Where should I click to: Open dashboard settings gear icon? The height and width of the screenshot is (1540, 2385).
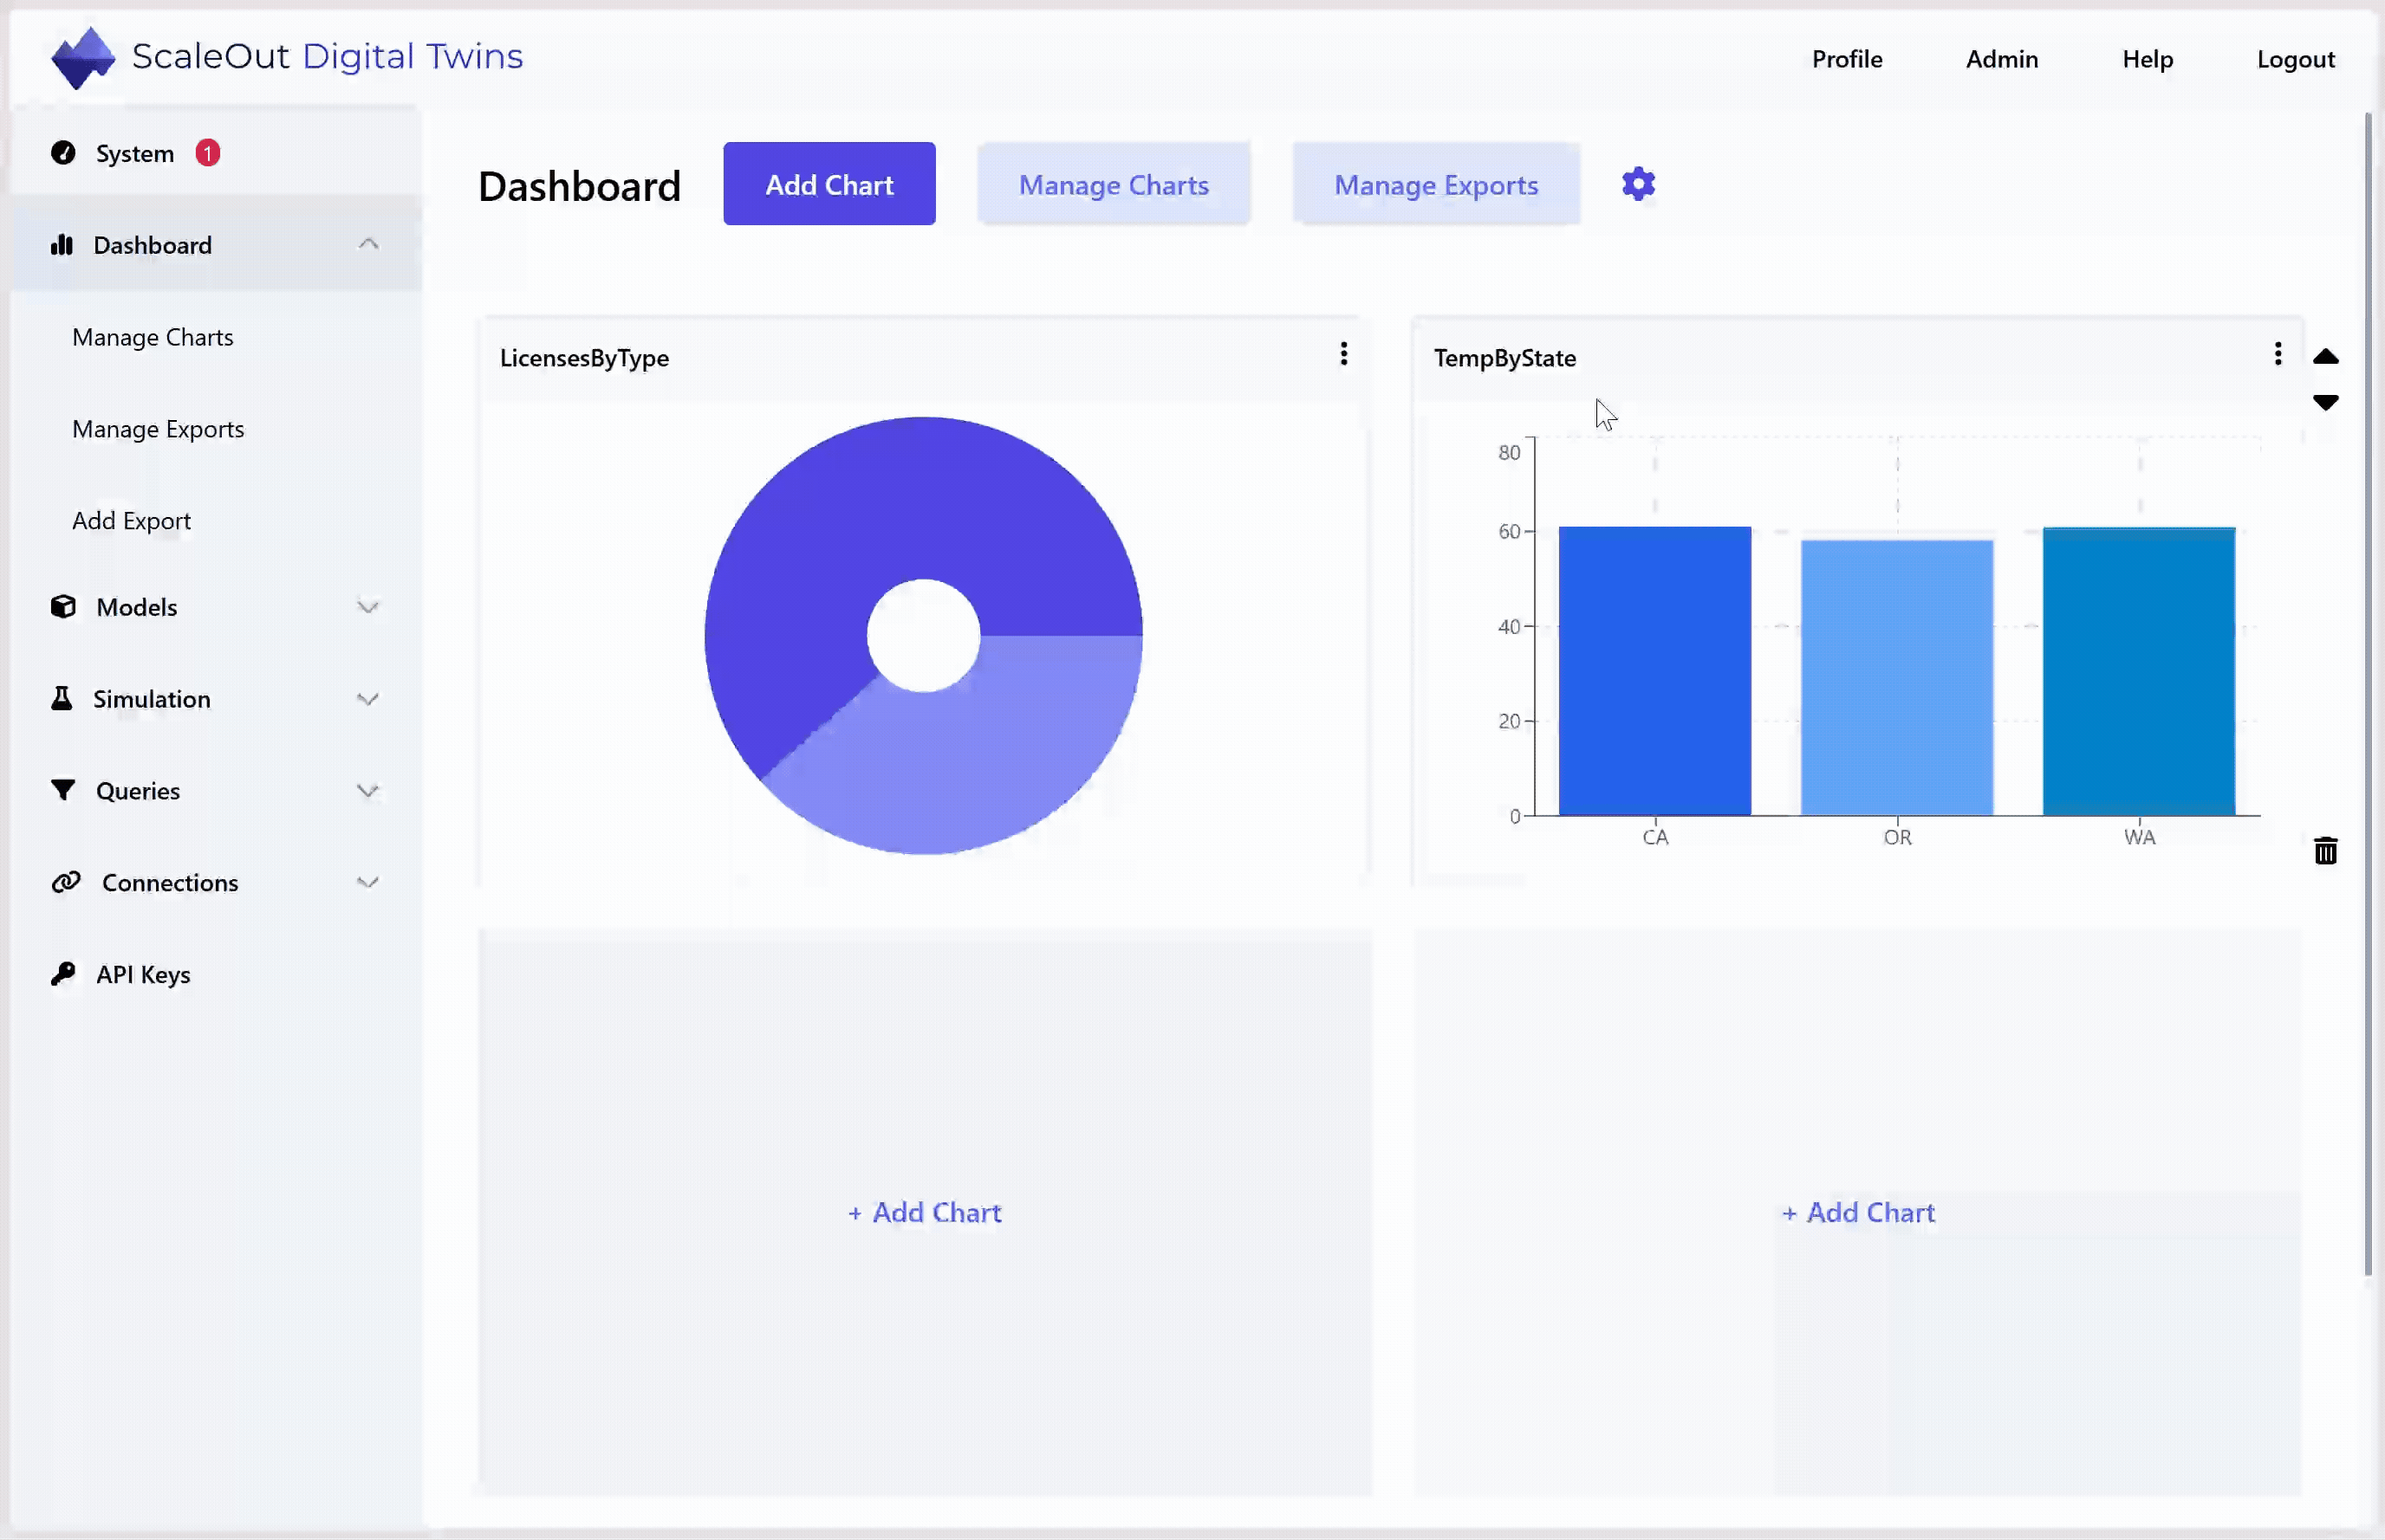pos(1638,184)
